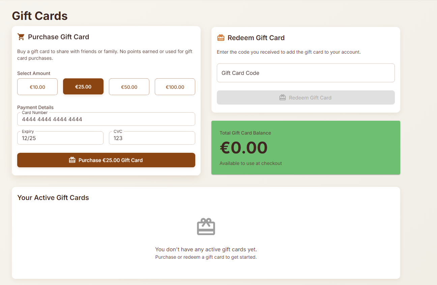Click the CVC field
This screenshot has width=437, height=285.
[x=152, y=138]
